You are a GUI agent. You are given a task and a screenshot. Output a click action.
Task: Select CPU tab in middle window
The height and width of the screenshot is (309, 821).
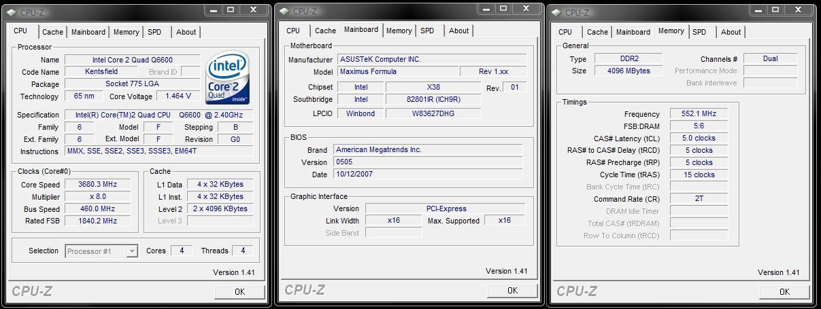click(293, 31)
